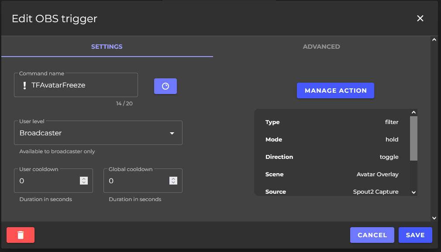Select the Settings tab
This screenshot has height=252, width=441.
click(107, 47)
